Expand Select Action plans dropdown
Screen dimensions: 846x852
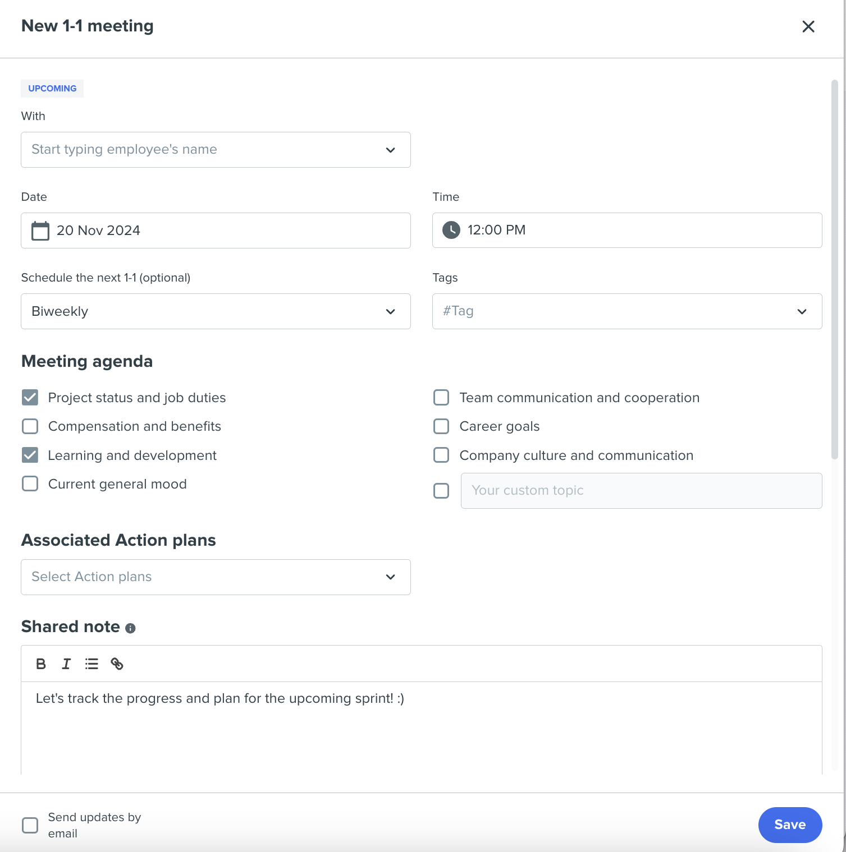[216, 577]
